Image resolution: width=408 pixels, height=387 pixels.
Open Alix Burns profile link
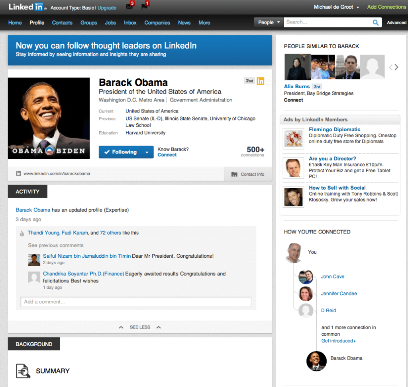click(296, 86)
